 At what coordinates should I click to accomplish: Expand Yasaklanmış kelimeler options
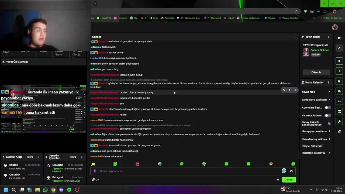[329, 139]
